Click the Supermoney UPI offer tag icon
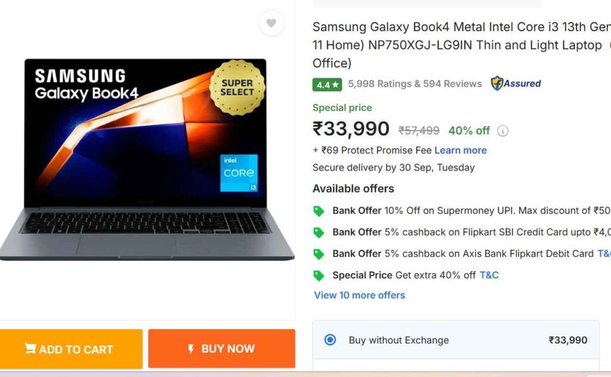 [x=319, y=211]
